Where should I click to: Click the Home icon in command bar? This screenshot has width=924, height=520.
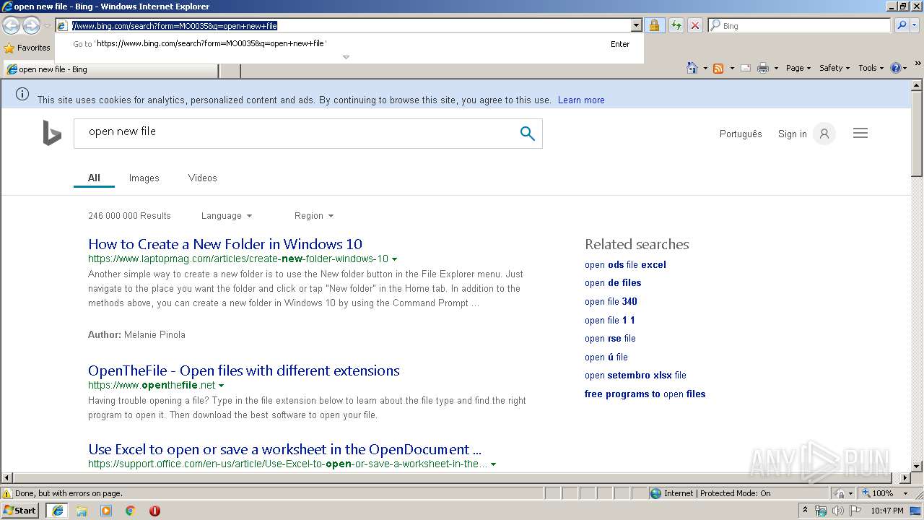tap(692, 68)
